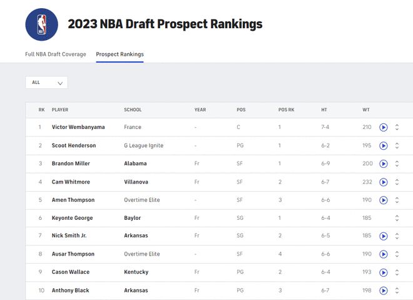Open the Villanova school link
Screen dimensions: 413x300
(136, 182)
